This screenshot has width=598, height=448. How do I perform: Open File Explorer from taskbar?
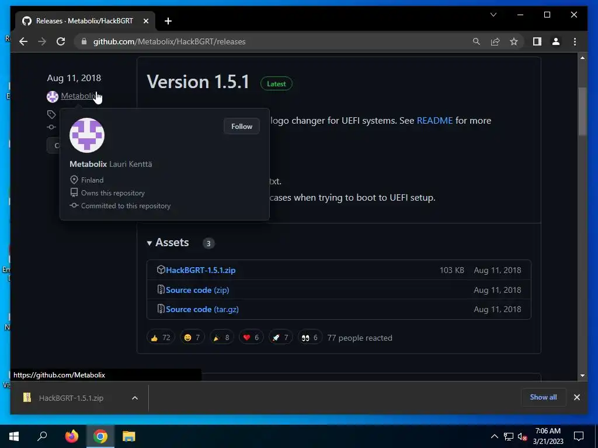[129, 436]
